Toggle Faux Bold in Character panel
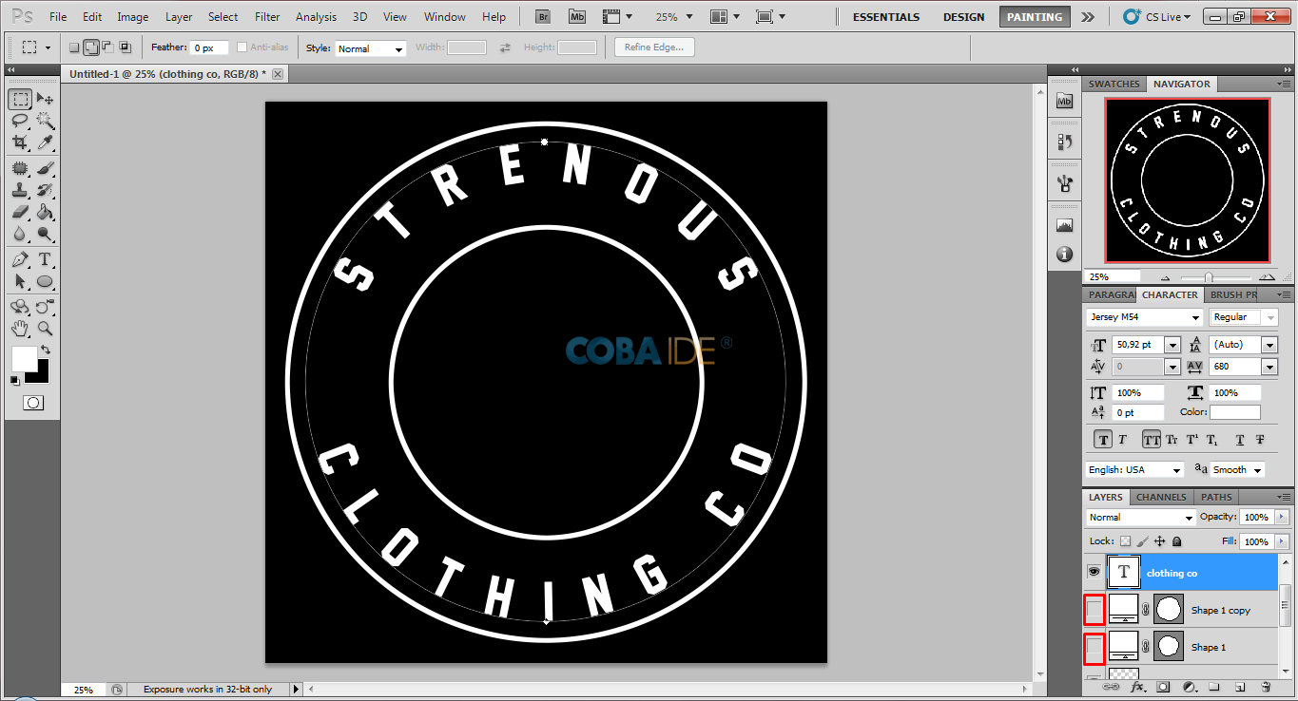The width and height of the screenshot is (1298, 701). pos(1102,440)
